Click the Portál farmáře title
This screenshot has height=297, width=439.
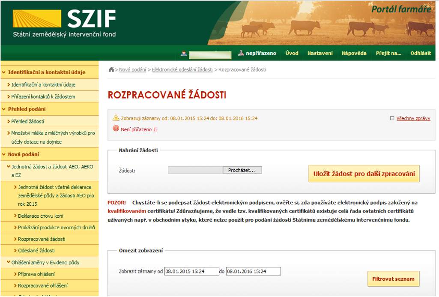[401, 9]
